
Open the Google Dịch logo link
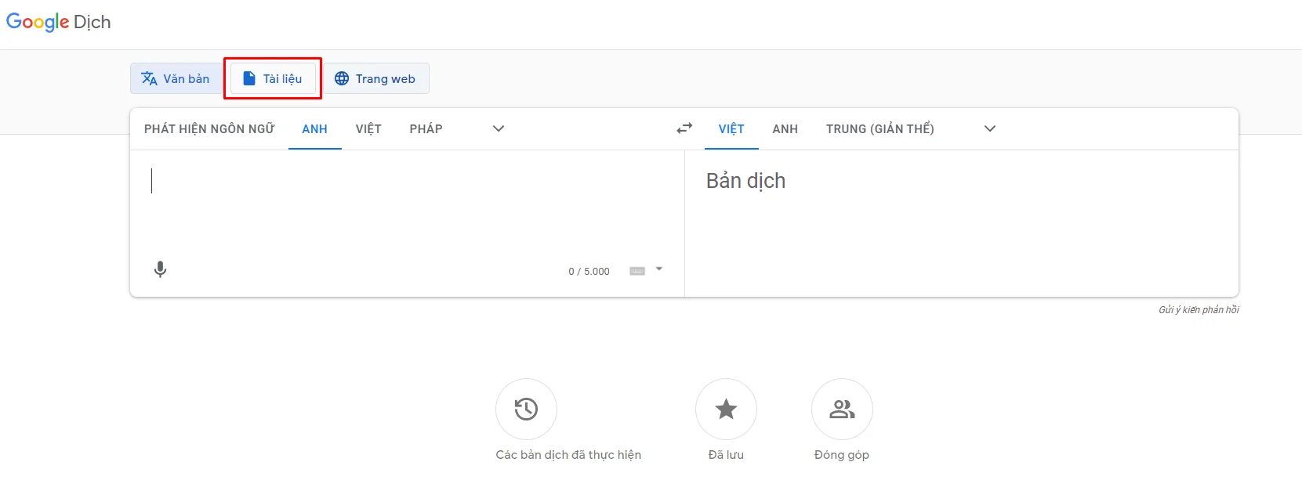(59, 22)
